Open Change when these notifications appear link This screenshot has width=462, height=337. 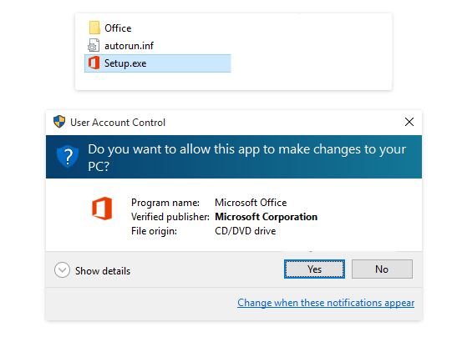[326, 303]
